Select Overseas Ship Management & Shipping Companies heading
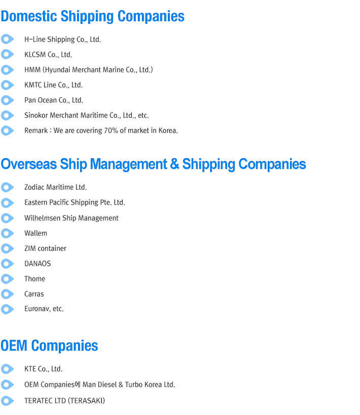This screenshot has height=415, width=360. click(153, 164)
